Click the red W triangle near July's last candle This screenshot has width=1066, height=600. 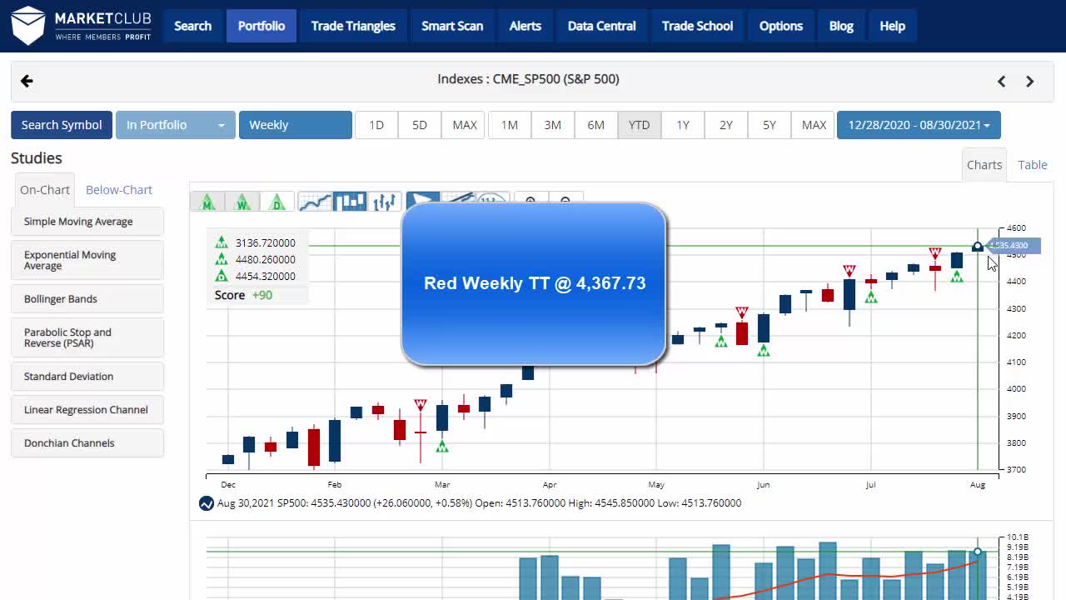pyautogui.click(x=935, y=253)
